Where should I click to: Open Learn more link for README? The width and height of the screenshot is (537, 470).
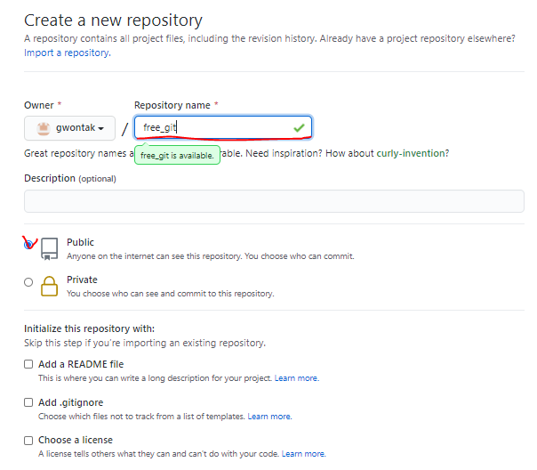(297, 378)
